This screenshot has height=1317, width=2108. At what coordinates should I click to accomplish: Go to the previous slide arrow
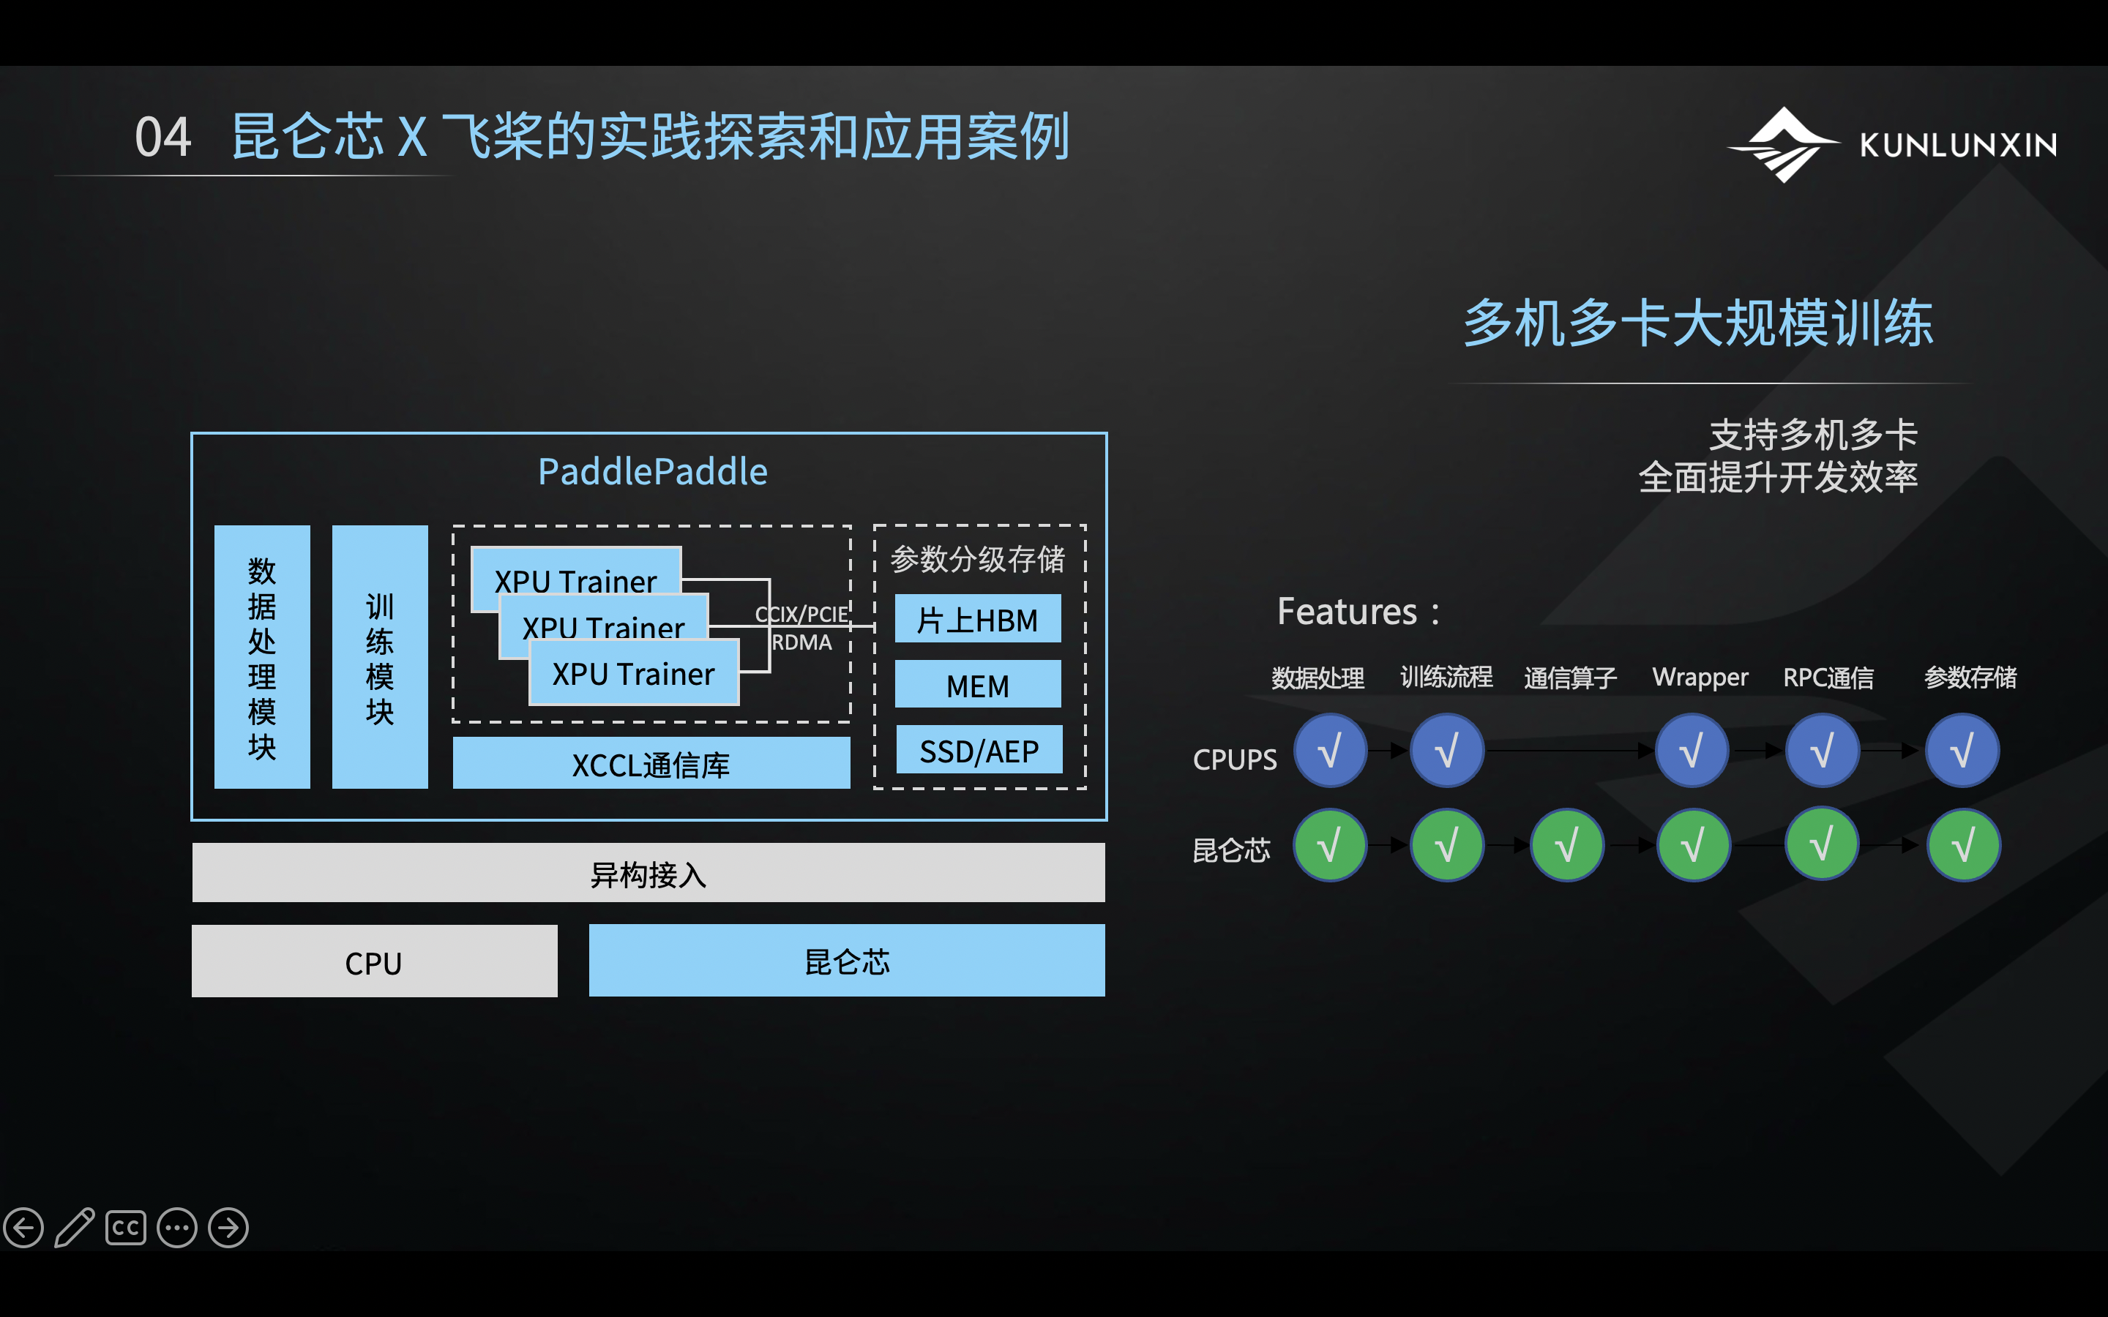tap(23, 1228)
